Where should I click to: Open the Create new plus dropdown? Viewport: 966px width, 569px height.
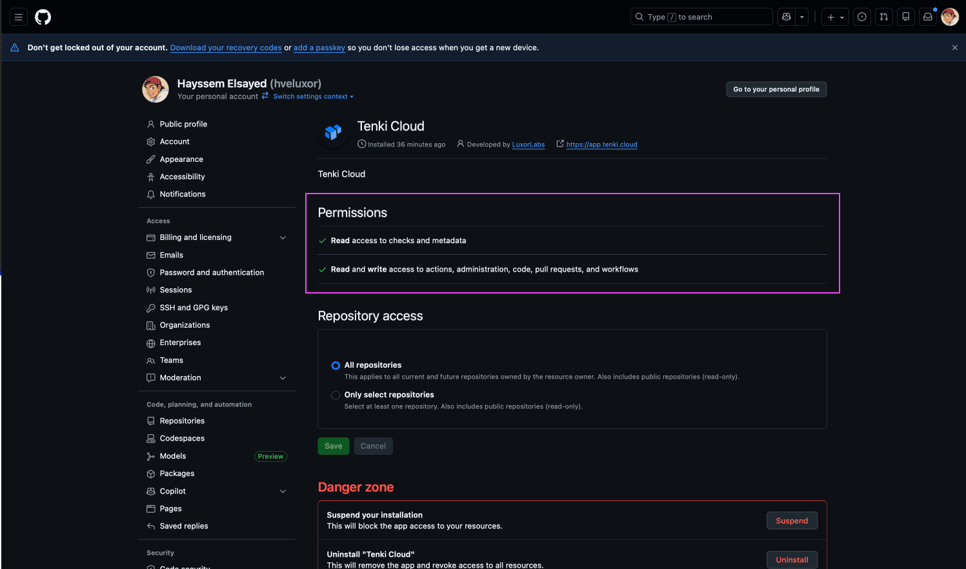(835, 17)
